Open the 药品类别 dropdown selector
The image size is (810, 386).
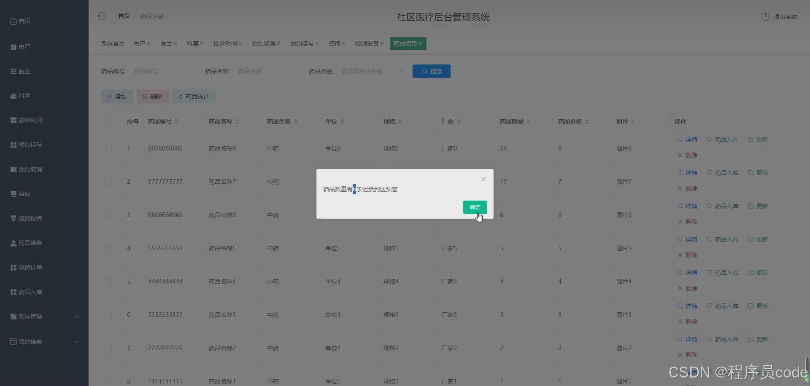point(371,71)
